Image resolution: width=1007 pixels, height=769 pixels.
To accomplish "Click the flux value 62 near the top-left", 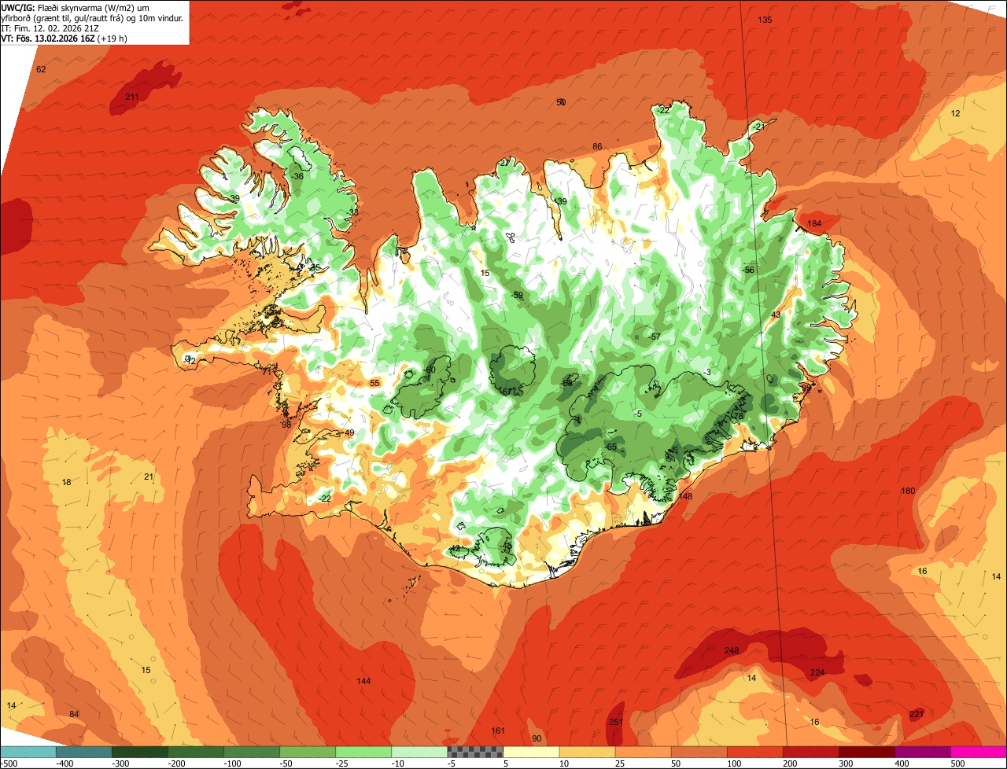I will pyautogui.click(x=41, y=69).
